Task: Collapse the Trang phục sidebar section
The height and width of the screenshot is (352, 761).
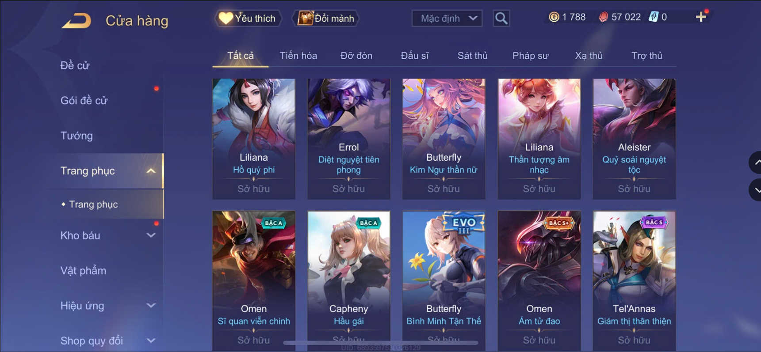Action: (151, 171)
